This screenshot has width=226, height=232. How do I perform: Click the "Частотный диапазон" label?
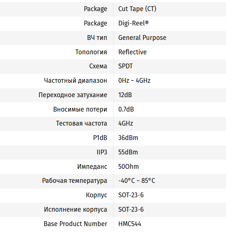[x=76, y=81]
